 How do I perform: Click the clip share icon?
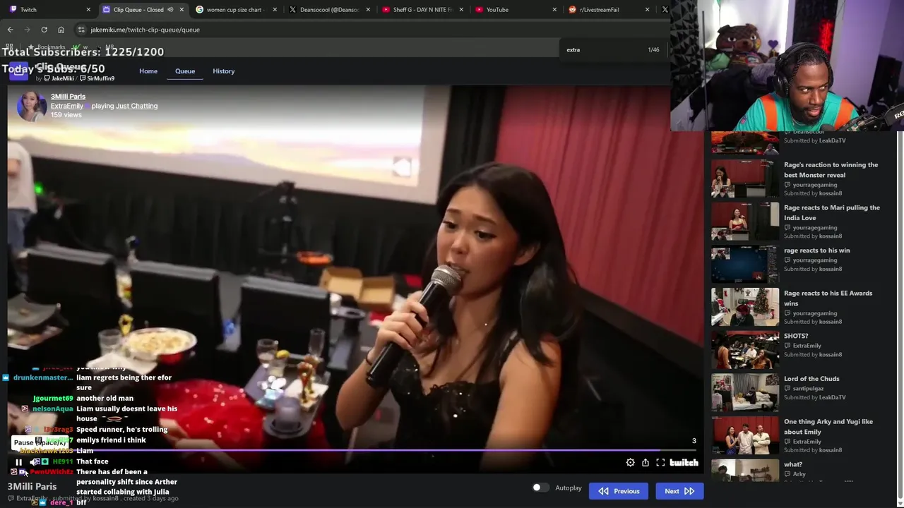tap(646, 463)
